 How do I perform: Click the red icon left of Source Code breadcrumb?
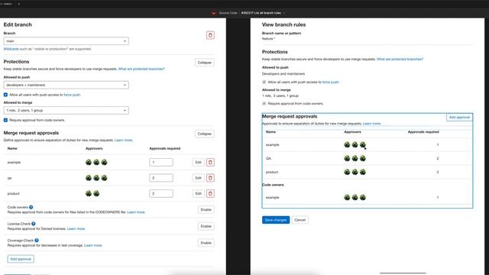(214, 13)
